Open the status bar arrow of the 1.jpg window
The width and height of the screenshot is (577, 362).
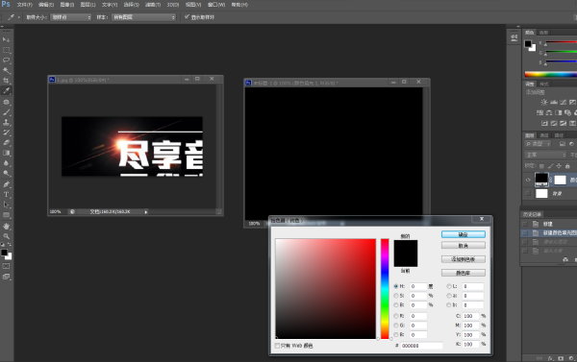(146, 212)
